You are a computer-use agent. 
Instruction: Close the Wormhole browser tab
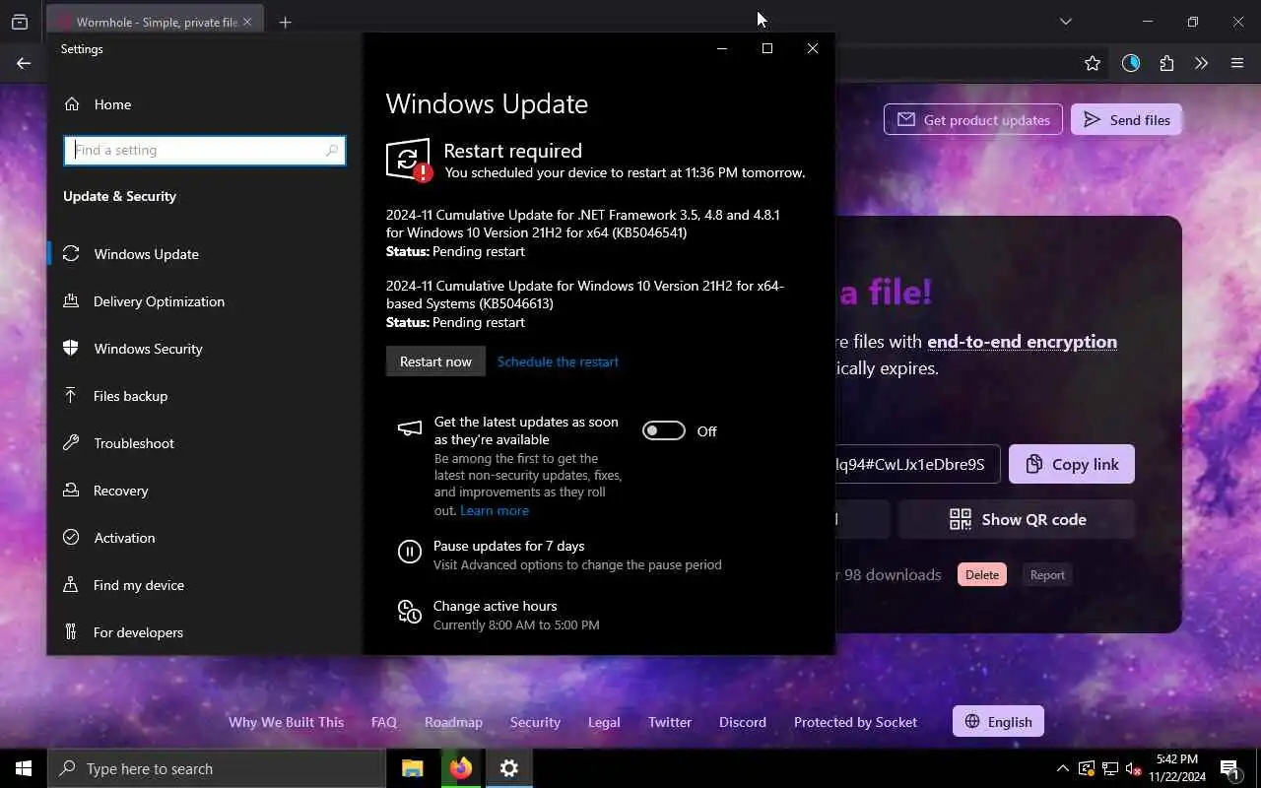[x=247, y=22]
